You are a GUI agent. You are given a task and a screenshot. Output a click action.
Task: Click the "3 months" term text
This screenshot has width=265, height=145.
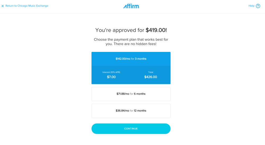click(x=140, y=59)
